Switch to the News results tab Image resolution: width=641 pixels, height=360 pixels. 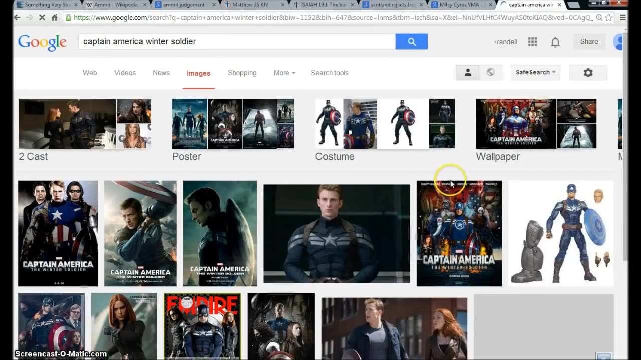point(161,73)
